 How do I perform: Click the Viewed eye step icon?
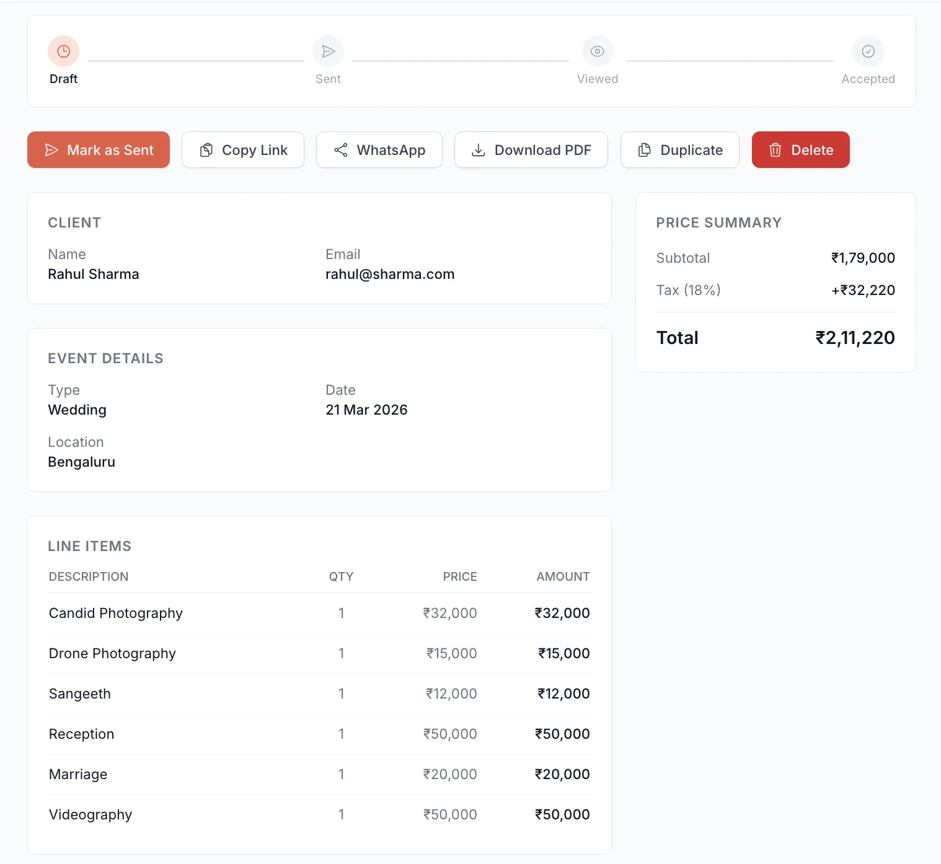[597, 51]
